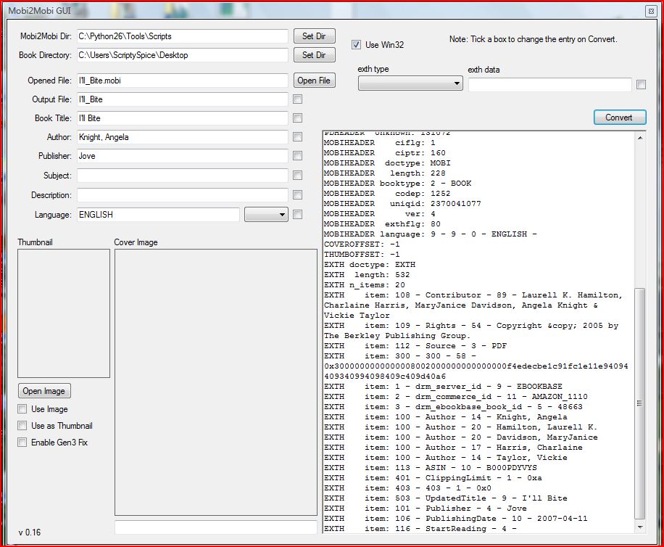The height and width of the screenshot is (547, 664).
Task: Tick the Language checkbox
Action: pos(298,215)
